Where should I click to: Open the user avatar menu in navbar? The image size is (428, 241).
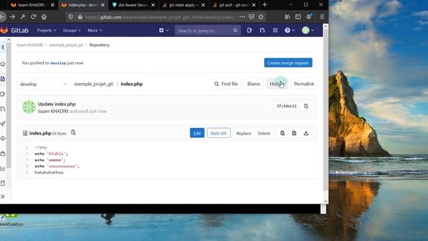point(308,30)
